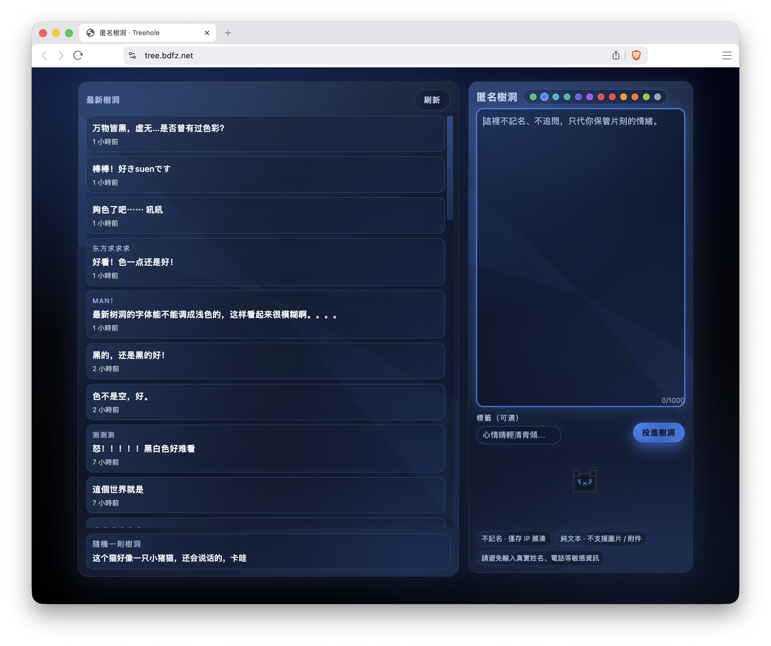Click the browser back arrow
This screenshot has height=646, width=771.
coord(45,55)
